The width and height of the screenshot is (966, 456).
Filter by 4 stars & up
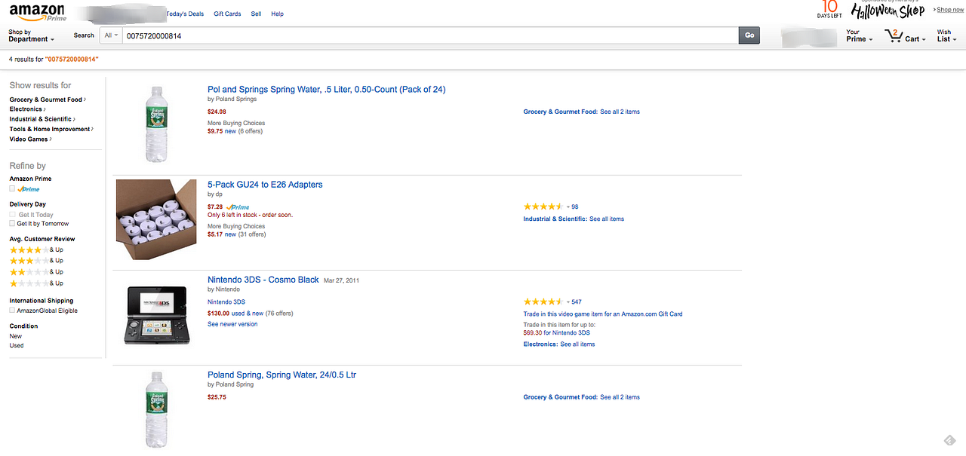26,250
